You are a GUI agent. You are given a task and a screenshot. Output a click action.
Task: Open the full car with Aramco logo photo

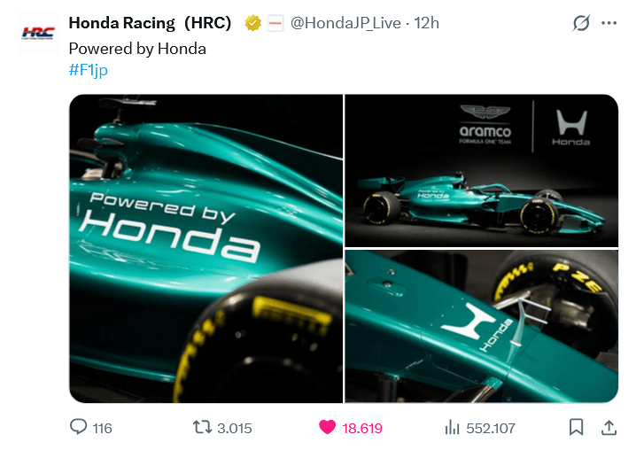(481, 170)
